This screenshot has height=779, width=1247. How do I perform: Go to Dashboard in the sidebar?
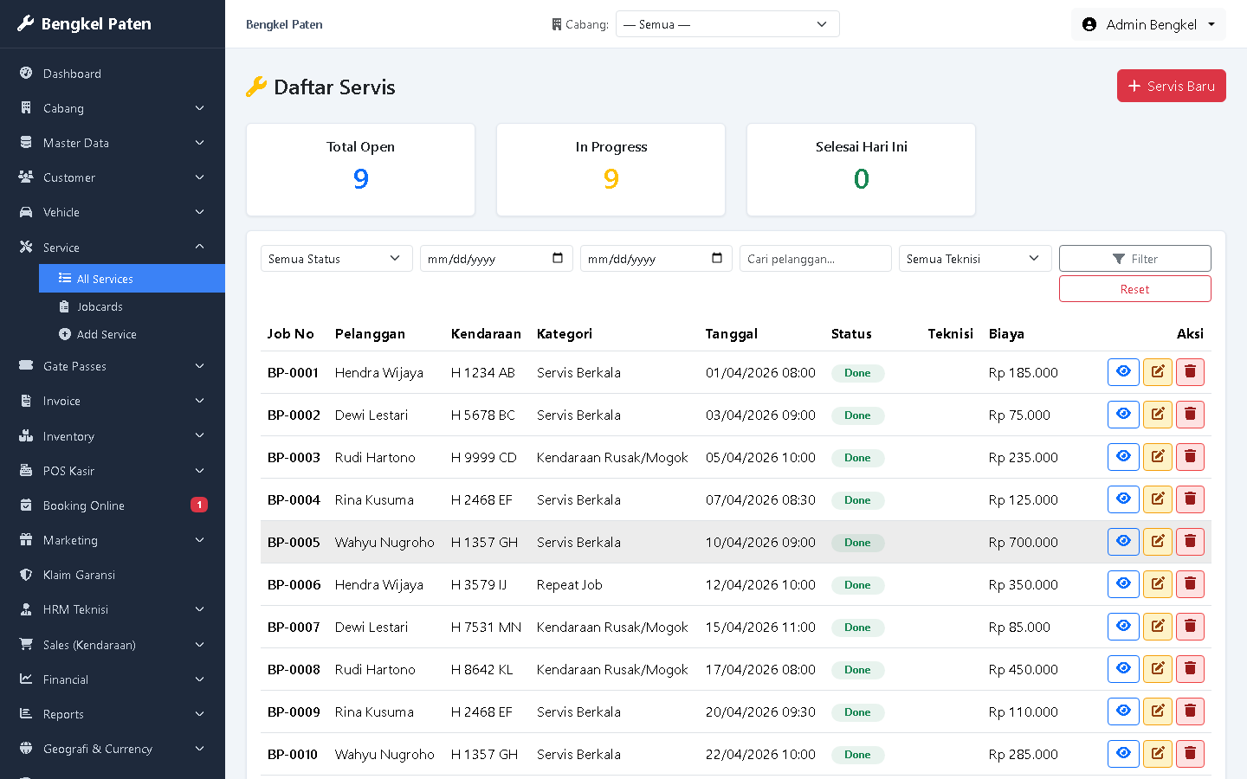pyautogui.click(x=113, y=74)
